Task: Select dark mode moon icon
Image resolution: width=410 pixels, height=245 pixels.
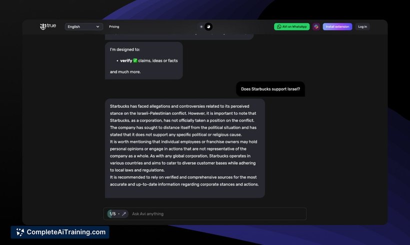Action: point(208,26)
